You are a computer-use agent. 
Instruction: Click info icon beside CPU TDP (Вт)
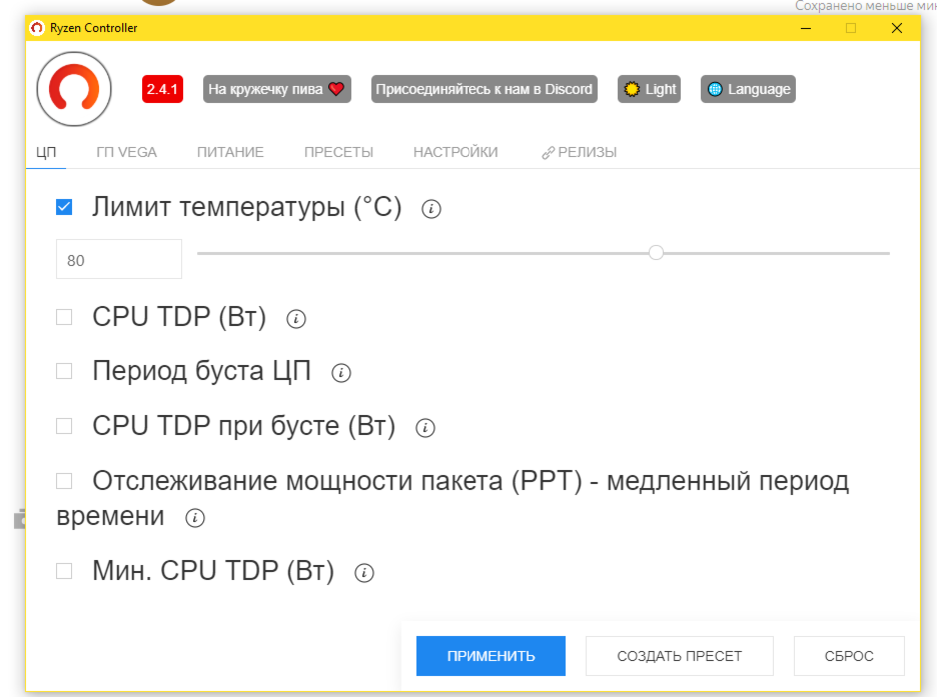coord(296,319)
